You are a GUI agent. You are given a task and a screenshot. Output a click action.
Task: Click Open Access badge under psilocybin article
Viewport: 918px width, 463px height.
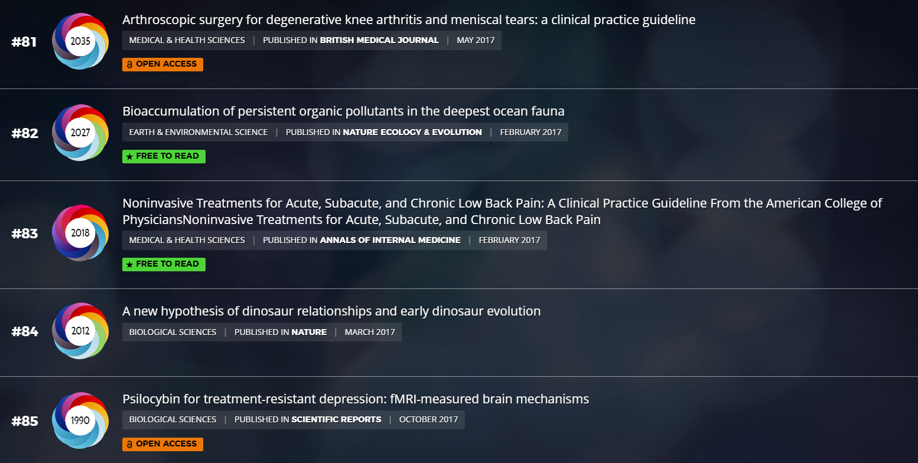(162, 444)
